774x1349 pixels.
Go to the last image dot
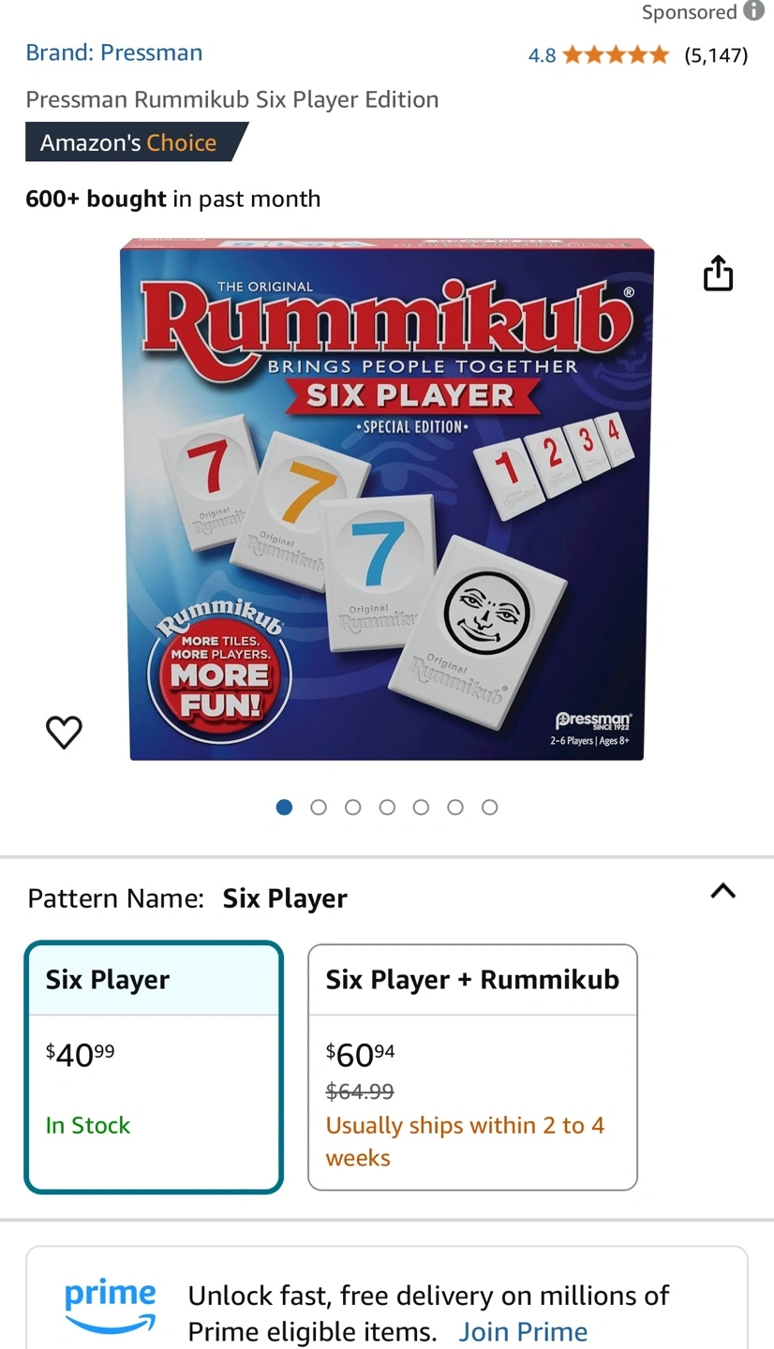(489, 808)
